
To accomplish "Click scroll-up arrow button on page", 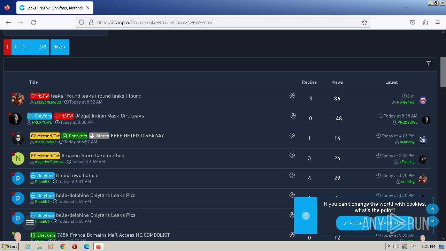I will pos(432,209).
